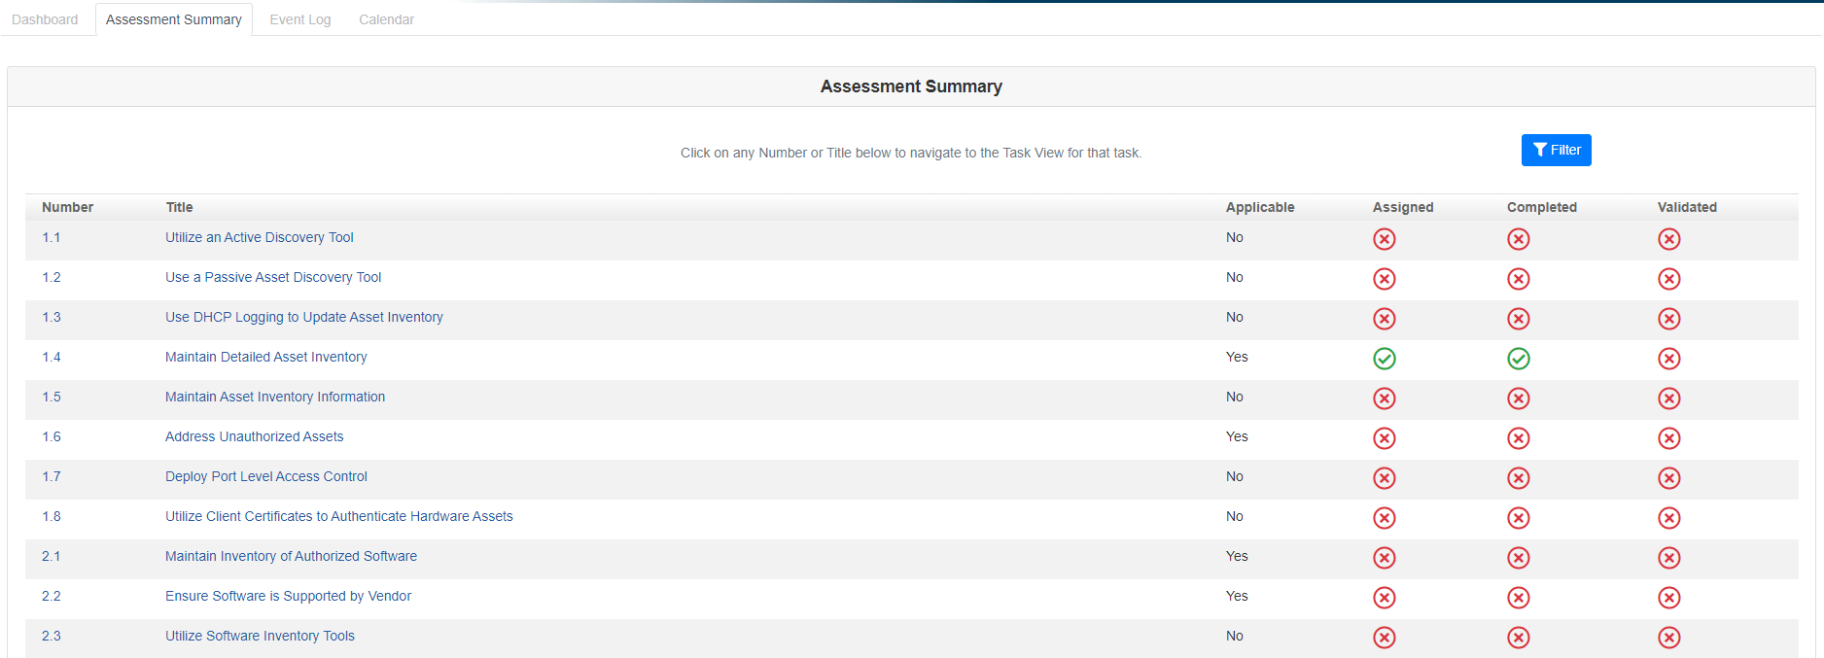Click the red Completed icon for task 1.6
Viewport: 1824px width, 658px height.
pos(1518,438)
